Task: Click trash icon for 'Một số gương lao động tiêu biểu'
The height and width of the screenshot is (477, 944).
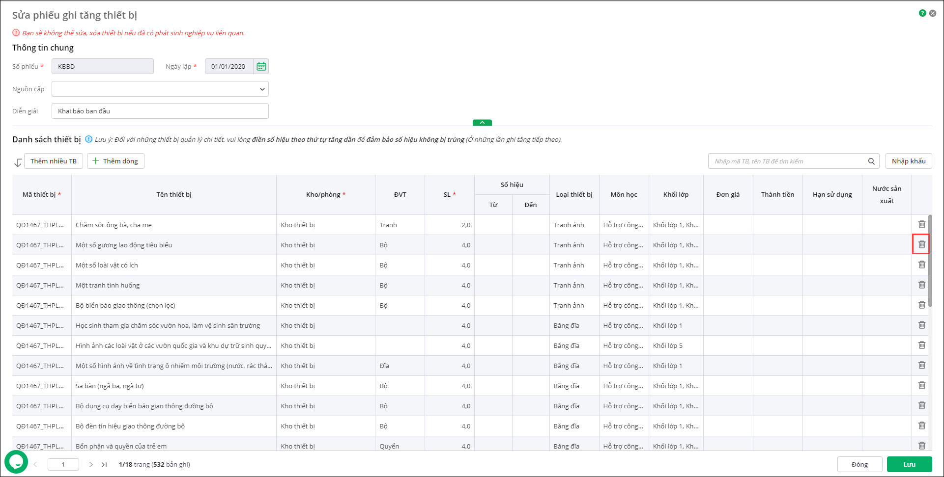Action: coord(921,244)
